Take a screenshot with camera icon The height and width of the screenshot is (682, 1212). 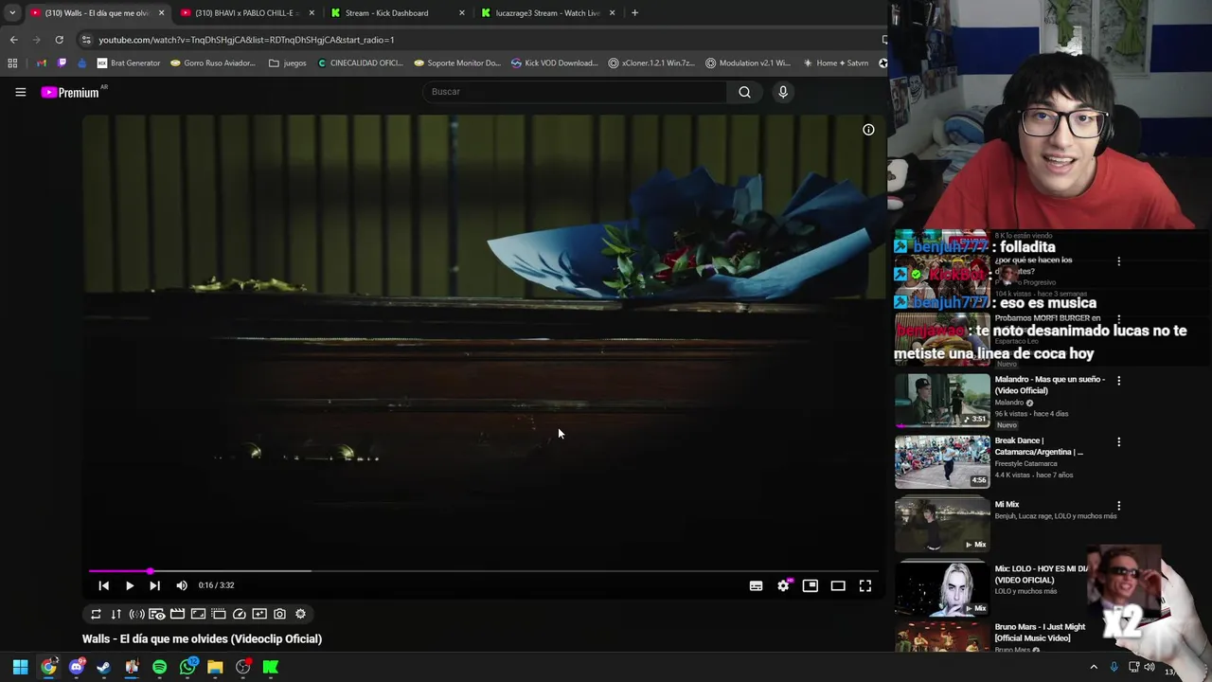(x=280, y=614)
